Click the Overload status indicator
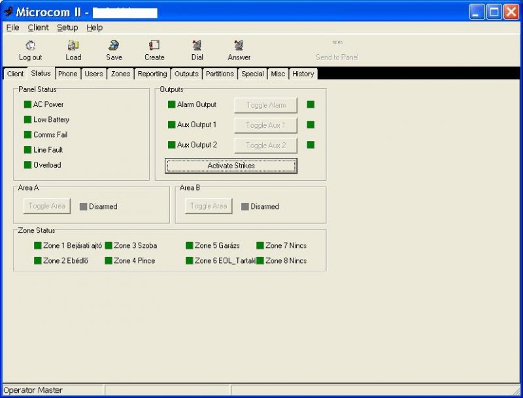523x398 pixels. pos(27,164)
